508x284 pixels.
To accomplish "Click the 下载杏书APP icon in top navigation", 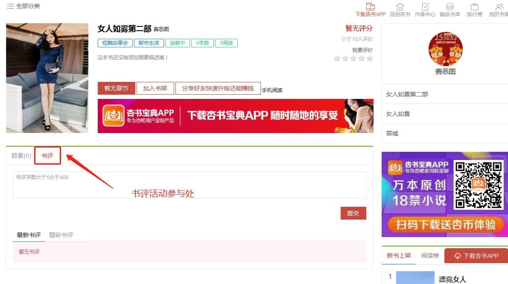I will point(370,6).
